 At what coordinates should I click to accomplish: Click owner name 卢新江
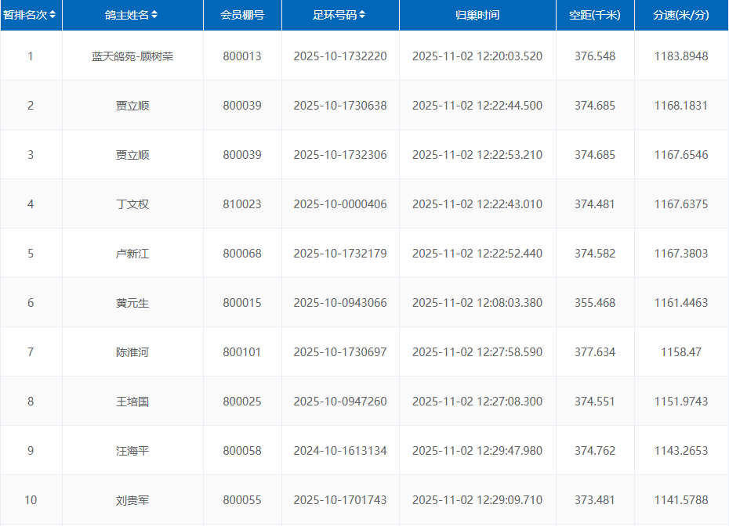point(132,254)
